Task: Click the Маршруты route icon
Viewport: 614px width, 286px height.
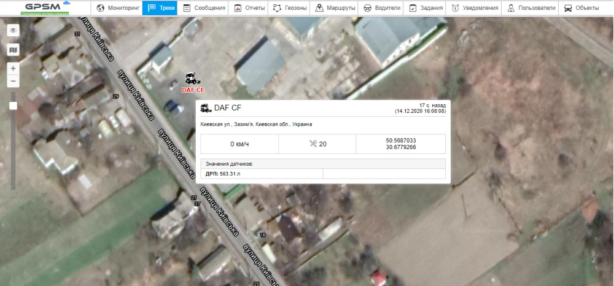Action: (x=320, y=8)
